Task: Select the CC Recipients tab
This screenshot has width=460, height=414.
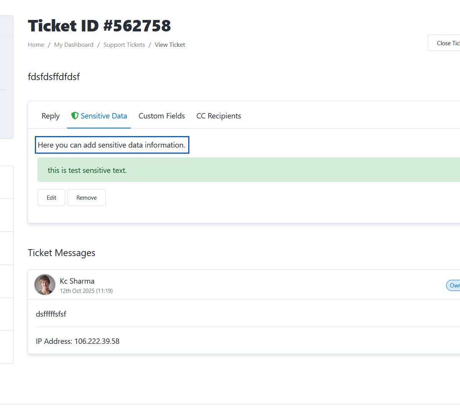Action: [219, 116]
